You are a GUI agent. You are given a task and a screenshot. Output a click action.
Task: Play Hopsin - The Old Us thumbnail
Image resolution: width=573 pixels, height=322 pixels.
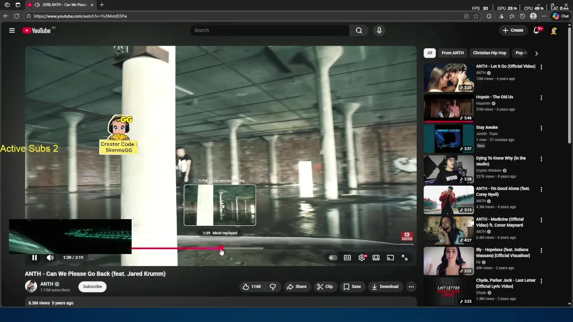(449, 108)
